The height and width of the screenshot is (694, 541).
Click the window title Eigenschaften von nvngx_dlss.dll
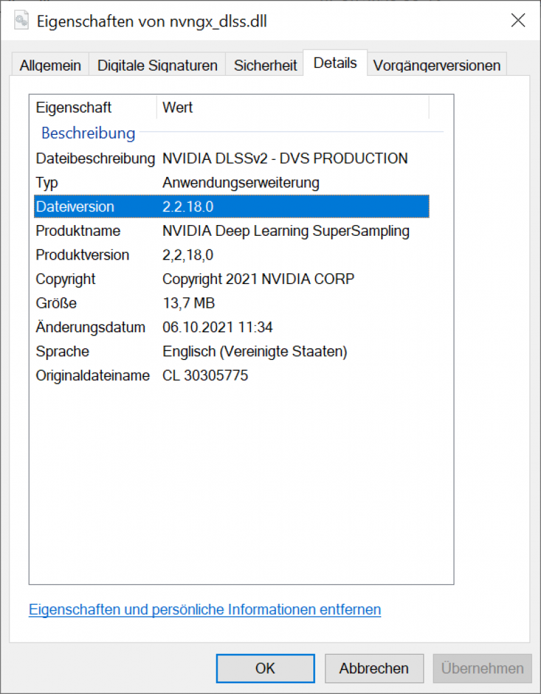coord(152,21)
